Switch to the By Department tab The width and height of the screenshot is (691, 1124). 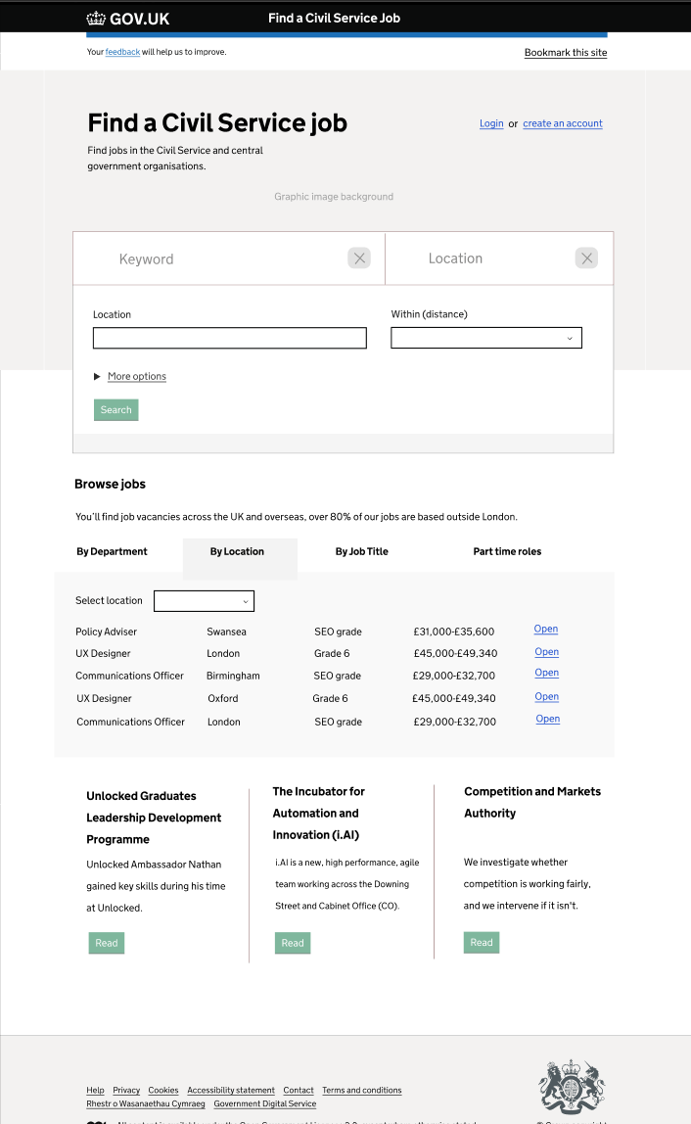[x=113, y=552]
